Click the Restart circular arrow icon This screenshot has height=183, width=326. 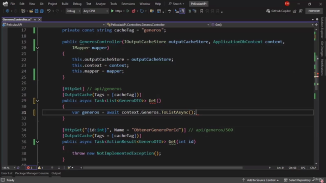[142, 11]
